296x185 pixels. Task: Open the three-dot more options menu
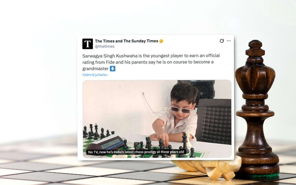[229, 41]
